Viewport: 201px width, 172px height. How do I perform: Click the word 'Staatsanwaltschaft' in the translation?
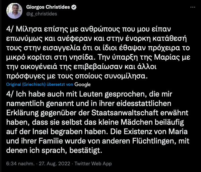pyautogui.click(x=125, y=113)
